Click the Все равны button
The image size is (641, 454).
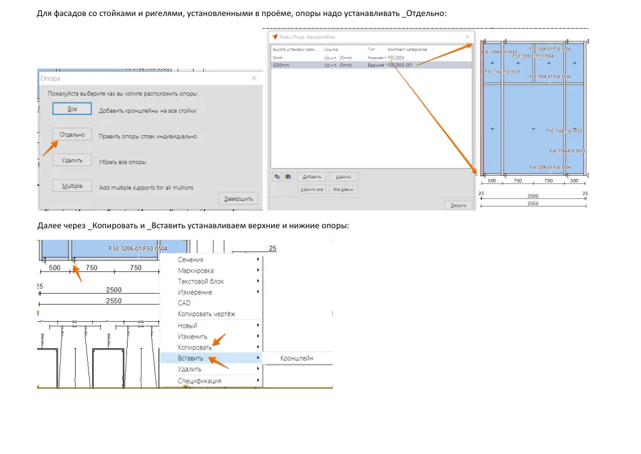click(343, 189)
